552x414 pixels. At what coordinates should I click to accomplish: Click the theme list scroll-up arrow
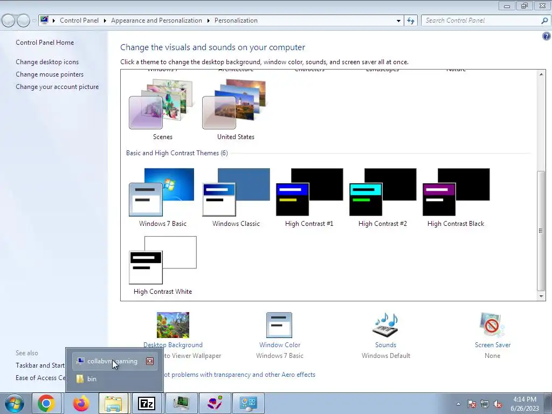pyautogui.click(x=541, y=74)
